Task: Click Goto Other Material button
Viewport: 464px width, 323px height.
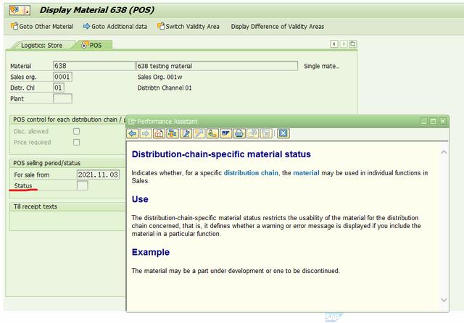Action: [42, 27]
